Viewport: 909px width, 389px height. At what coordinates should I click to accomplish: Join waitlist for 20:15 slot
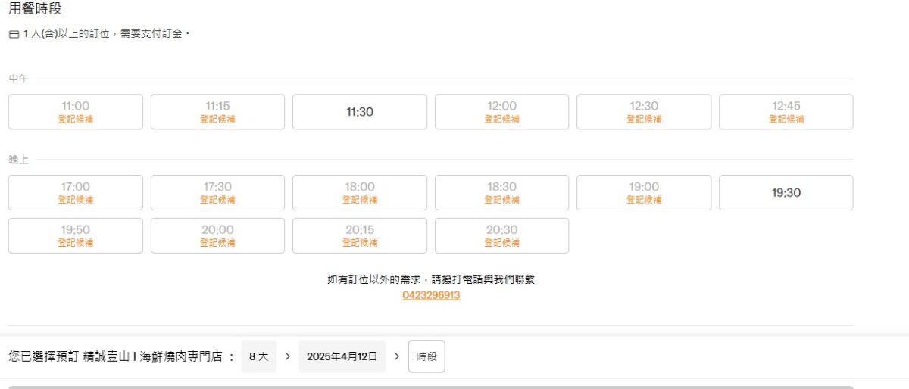360,236
